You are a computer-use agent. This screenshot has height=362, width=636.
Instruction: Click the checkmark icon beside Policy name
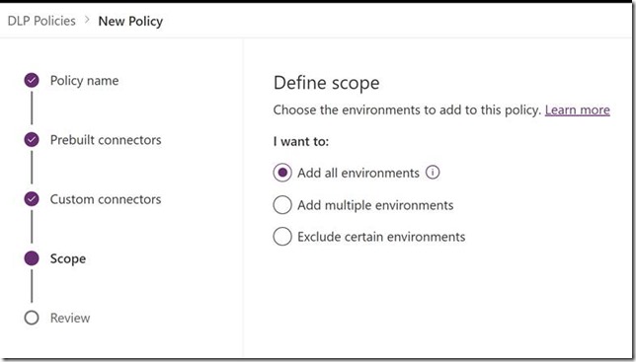click(32, 80)
